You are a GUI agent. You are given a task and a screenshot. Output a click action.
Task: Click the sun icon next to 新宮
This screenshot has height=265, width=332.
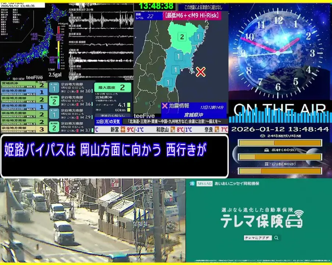123,130
